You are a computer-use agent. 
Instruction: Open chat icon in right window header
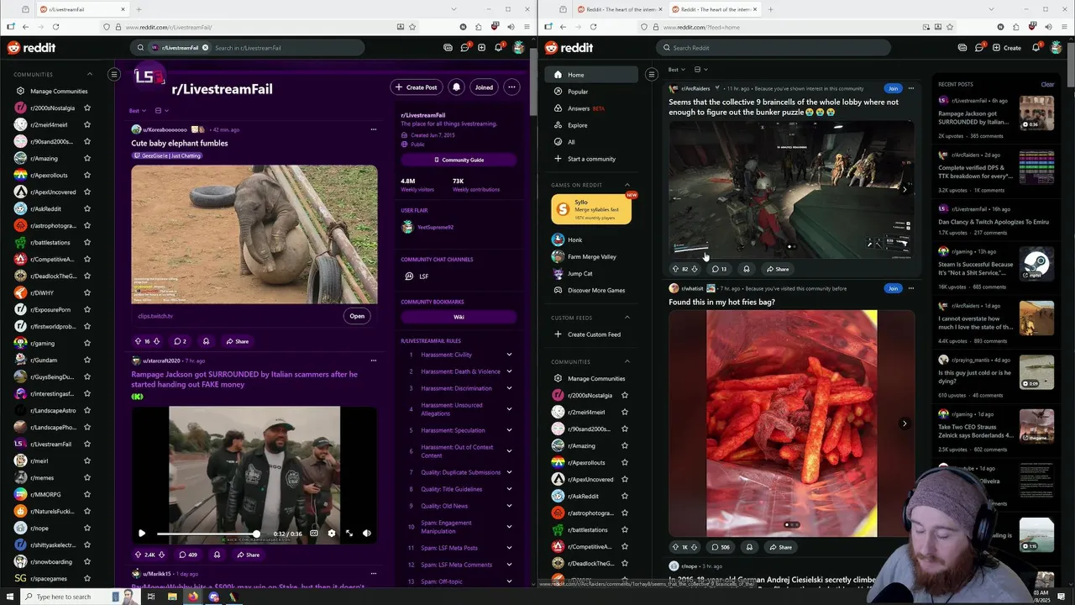coord(979,48)
